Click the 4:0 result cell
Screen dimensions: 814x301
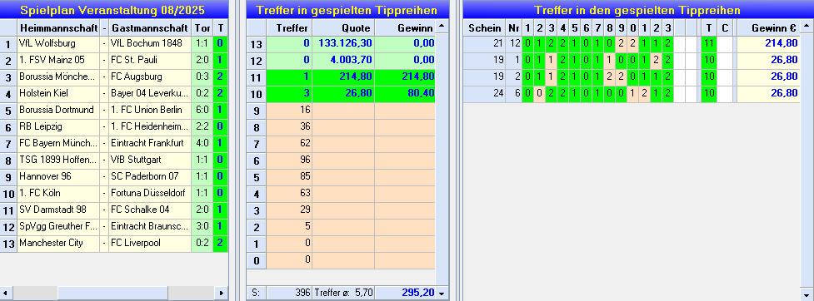coord(202,144)
